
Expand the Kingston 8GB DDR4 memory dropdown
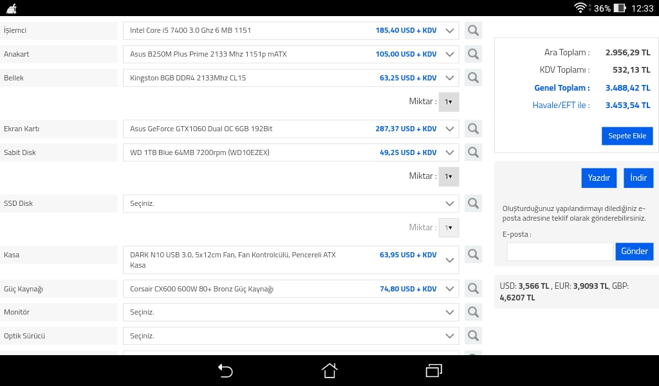point(291,78)
